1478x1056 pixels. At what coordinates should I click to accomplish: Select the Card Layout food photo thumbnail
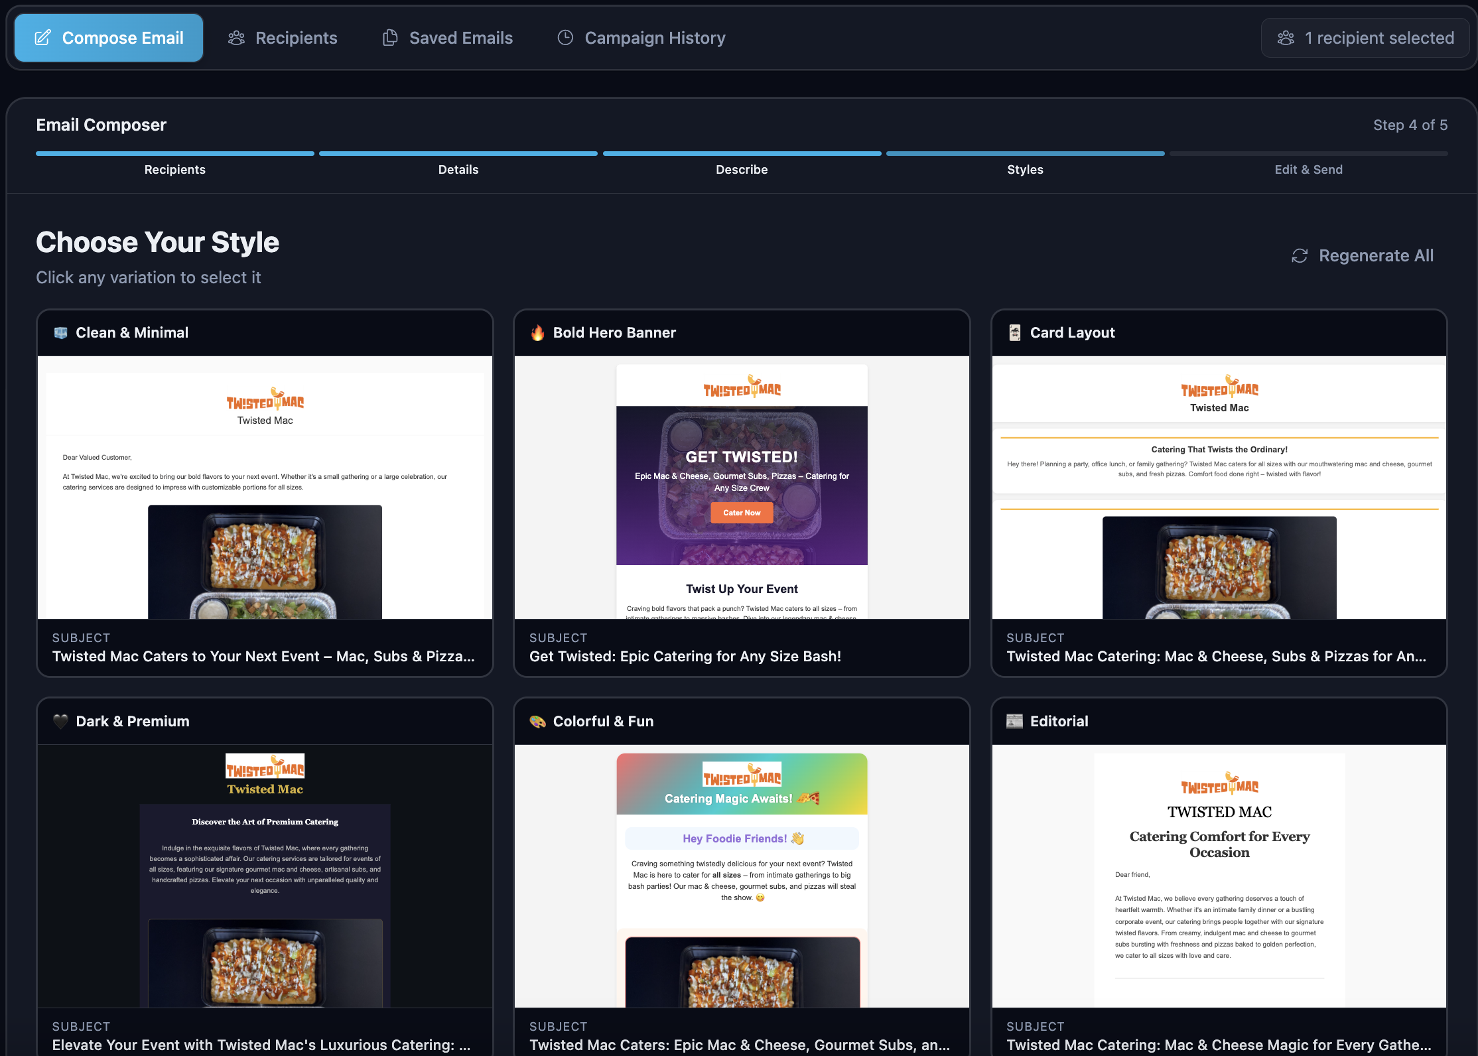(1219, 568)
